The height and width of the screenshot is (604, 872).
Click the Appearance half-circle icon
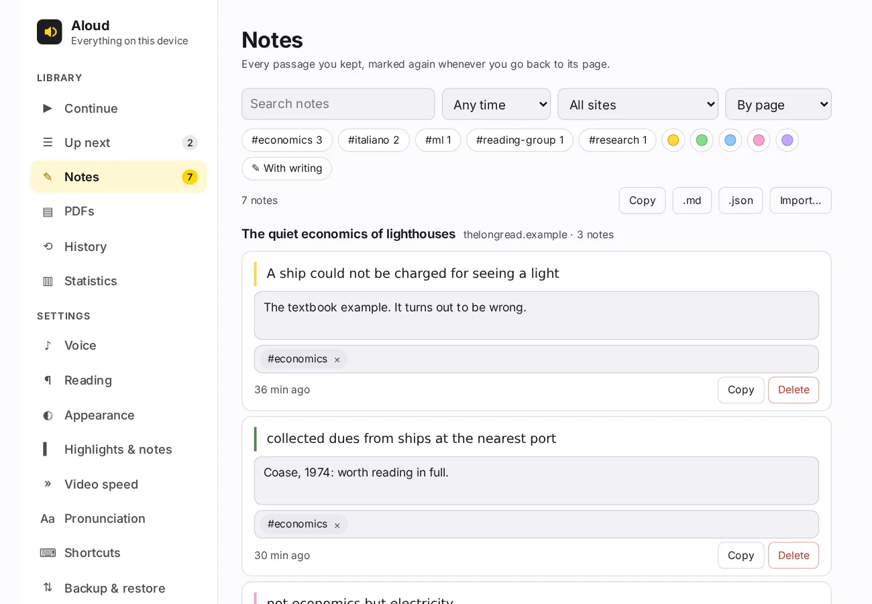(48, 415)
